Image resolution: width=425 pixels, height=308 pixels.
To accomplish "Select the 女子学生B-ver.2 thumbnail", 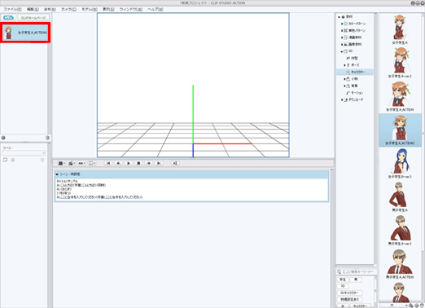I will (400, 164).
